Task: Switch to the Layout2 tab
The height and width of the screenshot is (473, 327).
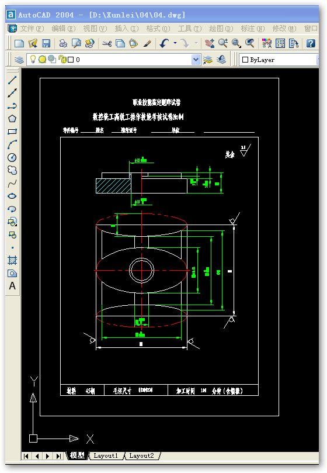Action: pos(141,455)
